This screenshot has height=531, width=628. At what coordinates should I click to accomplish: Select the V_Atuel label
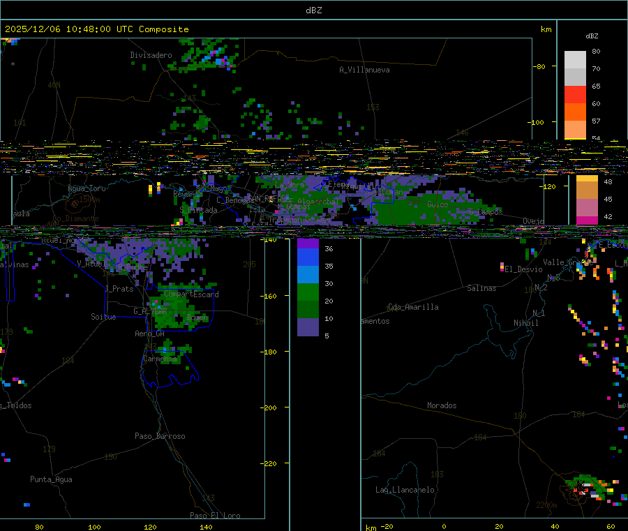pyautogui.click(x=91, y=264)
